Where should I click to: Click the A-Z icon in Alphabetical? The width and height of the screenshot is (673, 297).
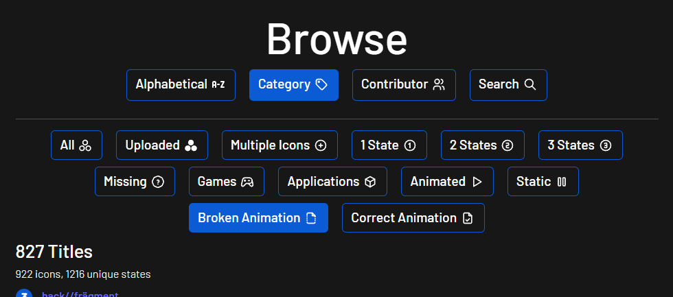coord(218,84)
